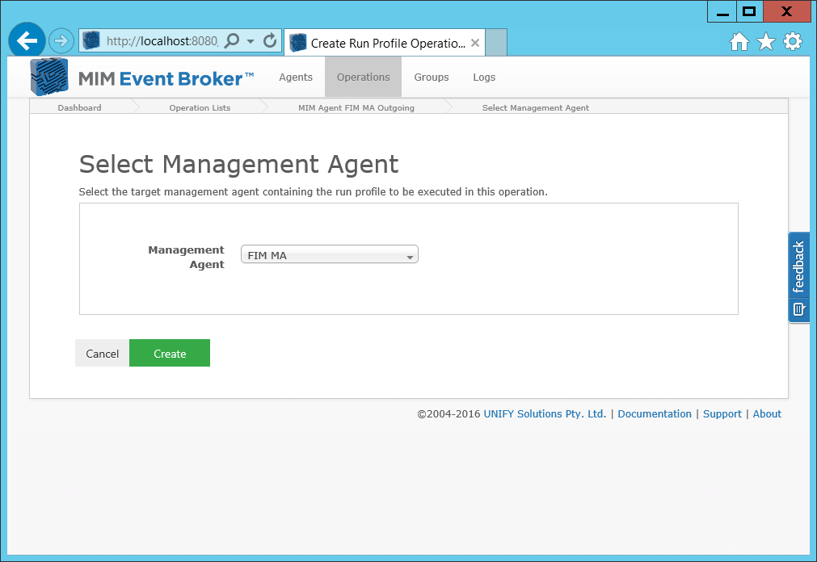Click the green Create button
Viewport: 817px width, 562px height.
pos(170,353)
